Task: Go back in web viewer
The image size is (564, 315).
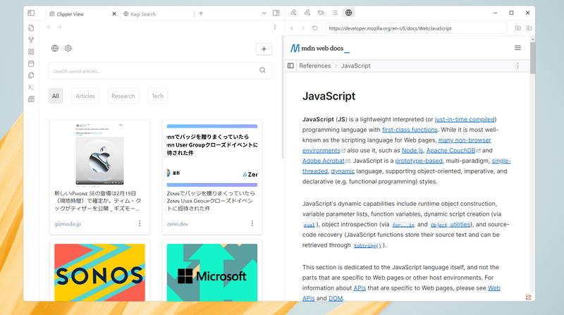Action: coord(292,28)
